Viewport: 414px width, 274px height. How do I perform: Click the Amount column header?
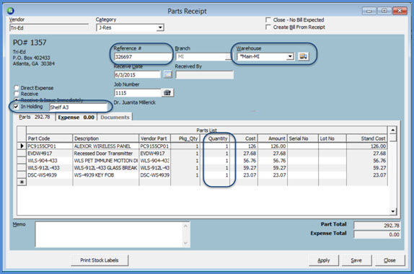[273, 138]
